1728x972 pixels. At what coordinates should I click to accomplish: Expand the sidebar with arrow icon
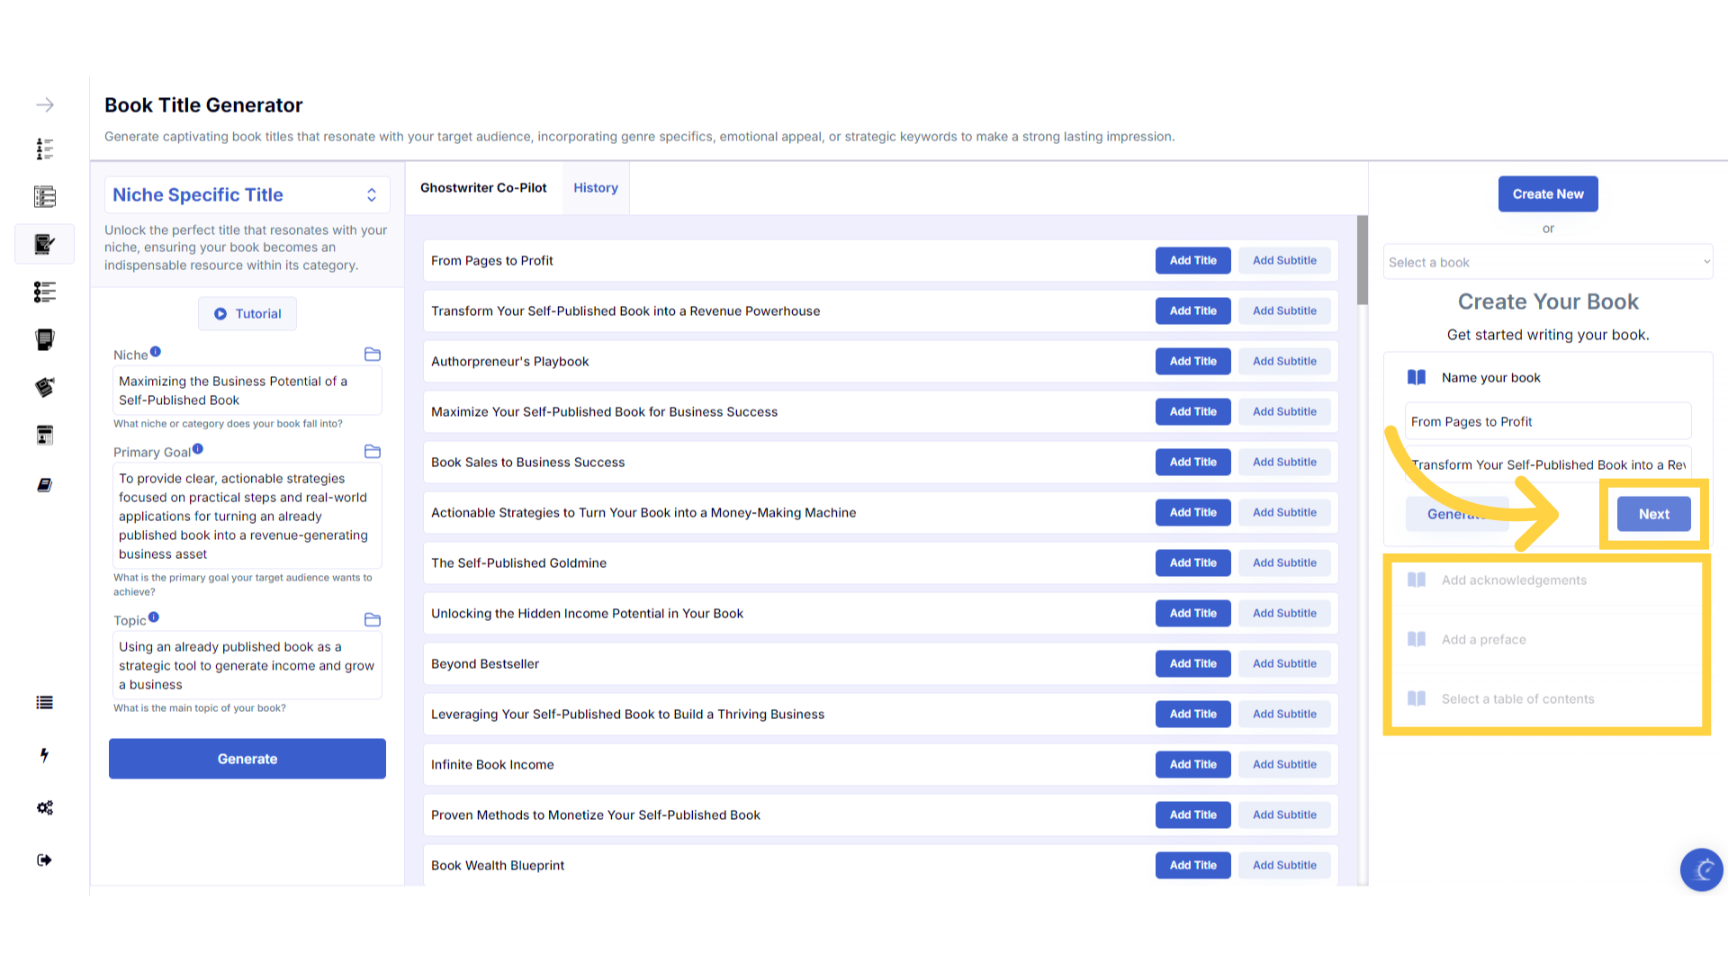tap(45, 105)
